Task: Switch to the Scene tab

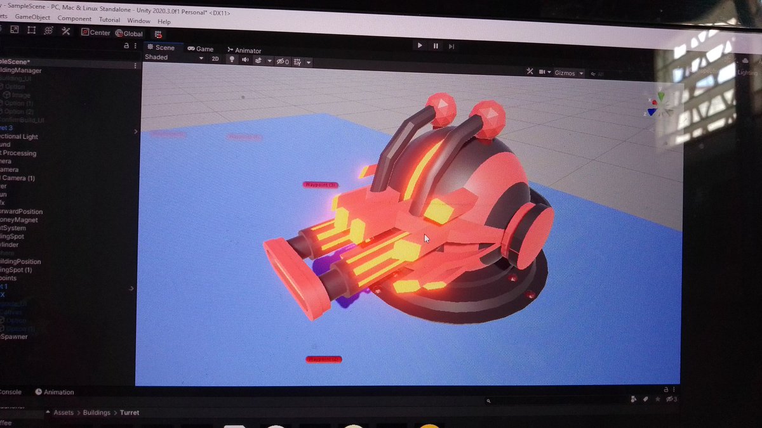Action: pos(161,48)
